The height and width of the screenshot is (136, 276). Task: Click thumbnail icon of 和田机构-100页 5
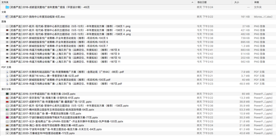pyautogui.click(x=7, y=38)
